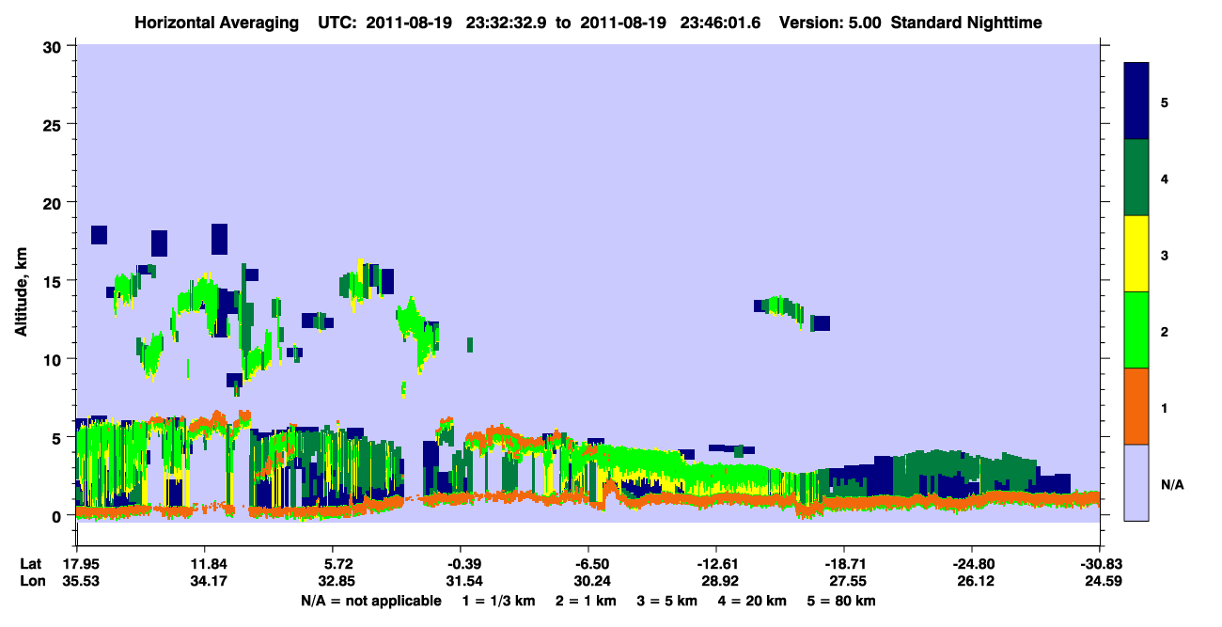Viewport: 1222px width, 627px height.
Task: Click 'Version: 5.00' text in title
Action: click(830, 22)
